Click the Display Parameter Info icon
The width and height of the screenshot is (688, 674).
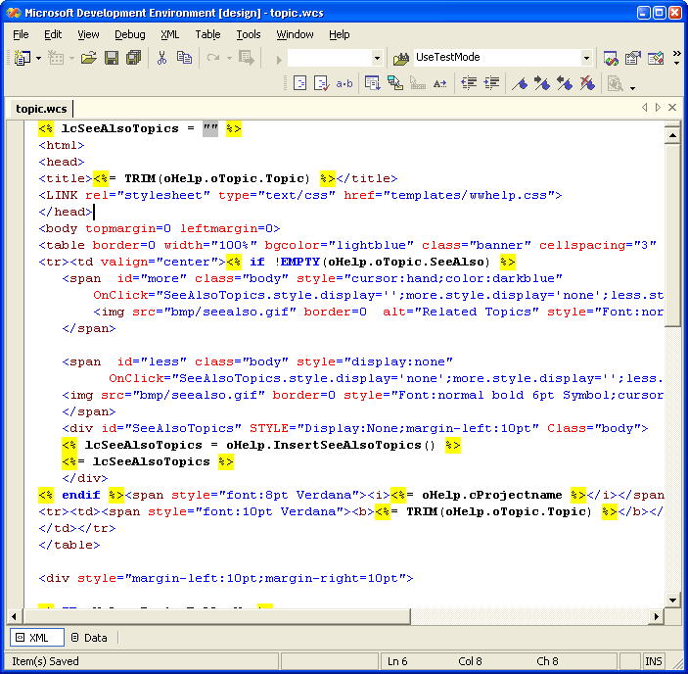click(322, 83)
